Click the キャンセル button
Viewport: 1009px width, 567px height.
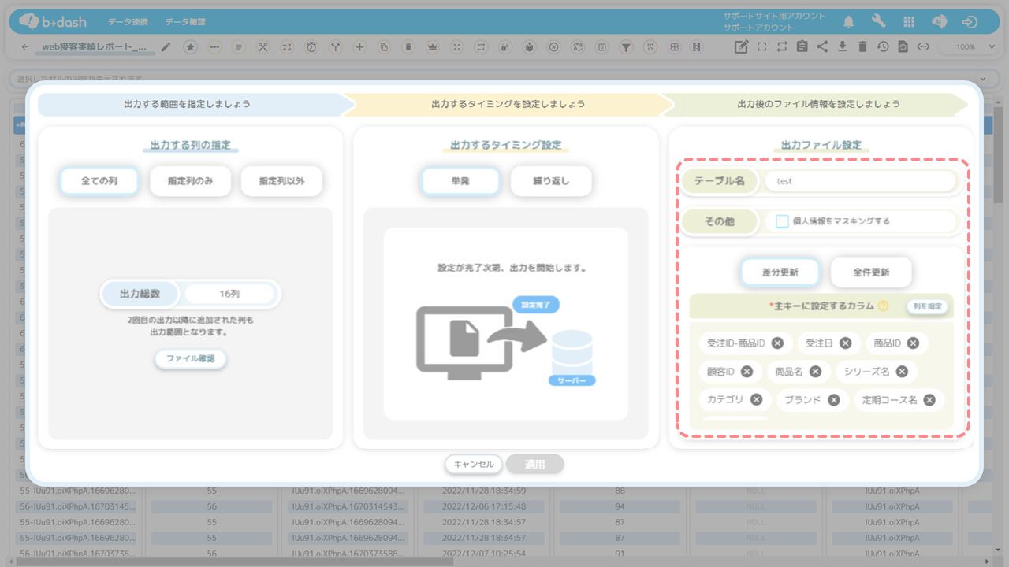click(474, 465)
